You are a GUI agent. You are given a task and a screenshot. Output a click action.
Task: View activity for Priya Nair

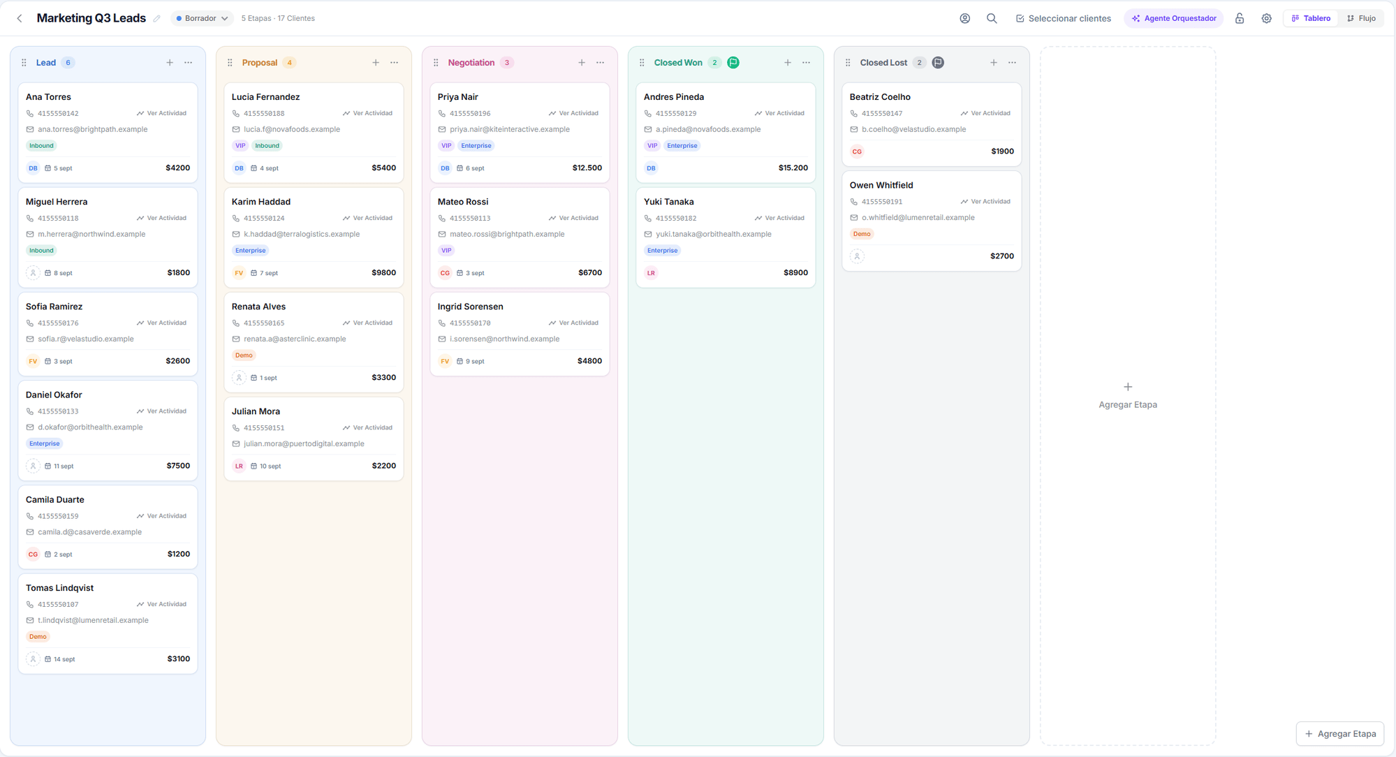coord(573,113)
